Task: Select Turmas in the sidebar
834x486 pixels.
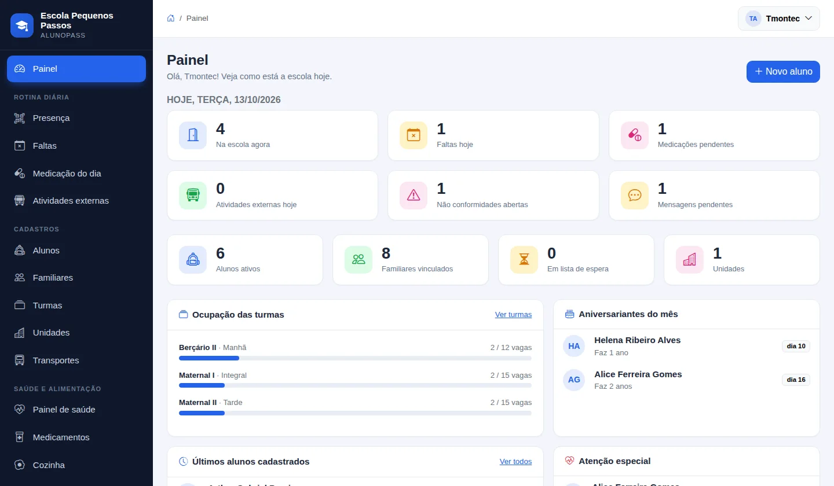Action: [x=76, y=305]
